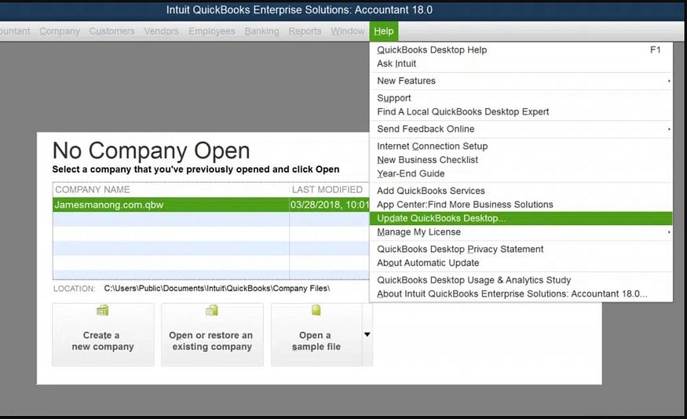Click the Create a new company icon
This screenshot has width=687, height=419.
[x=103, y=311]
